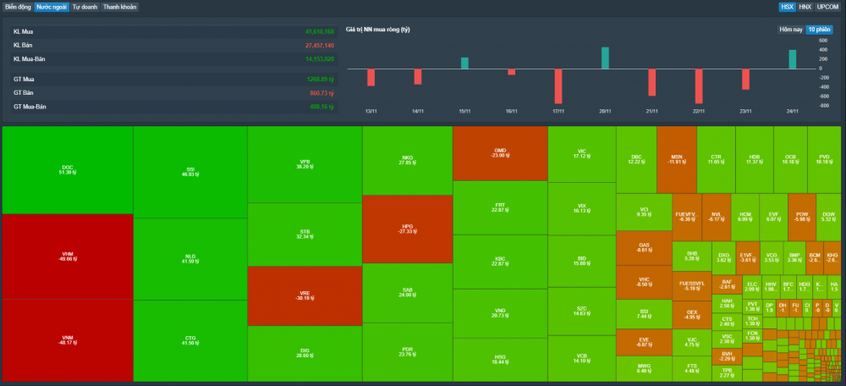Select the VND 20.73 tỷ tile
846x386 pixels.
pos(500,314)
